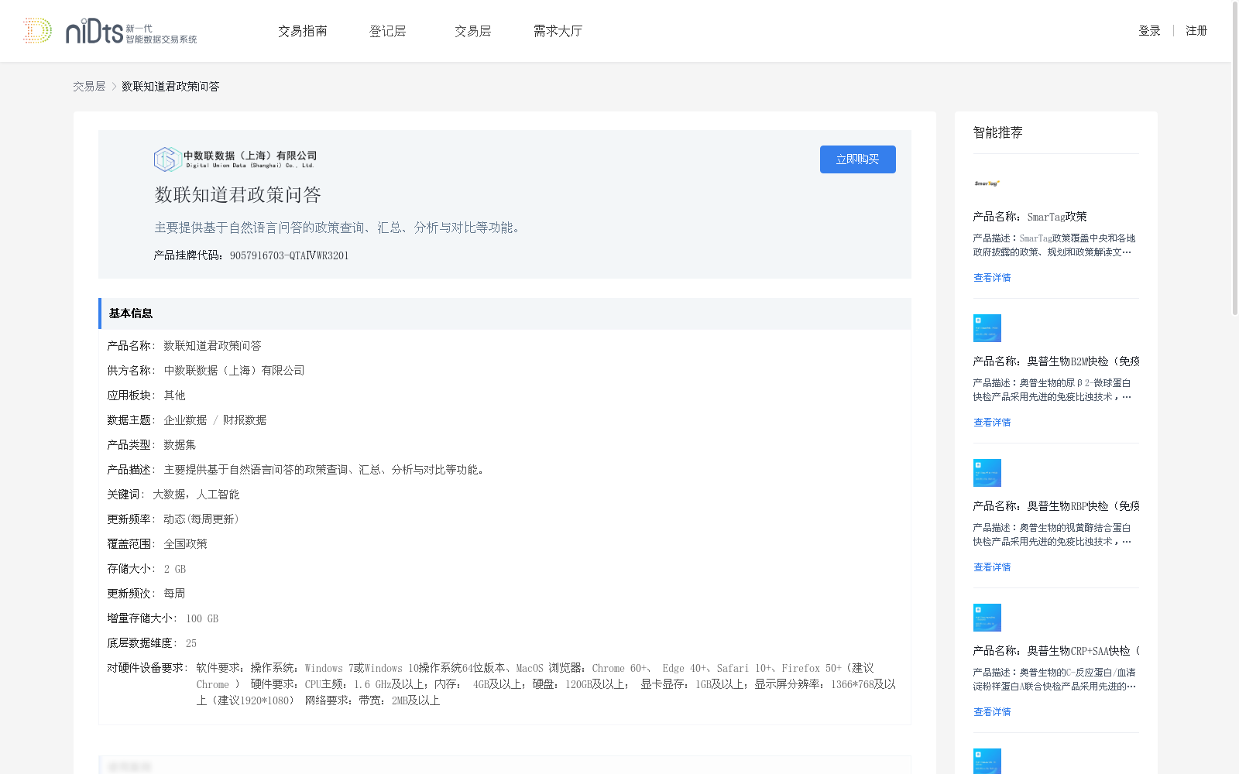Click the product title 数联知道君政策问答
1239x774 pixels.
(238, 195)
